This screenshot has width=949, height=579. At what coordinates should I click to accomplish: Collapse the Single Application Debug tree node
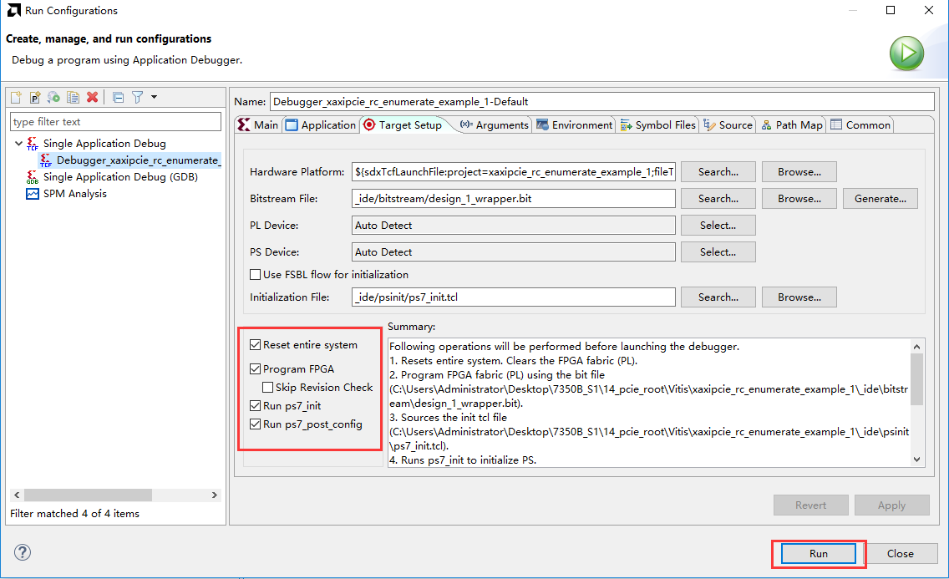tap(18, 144)
